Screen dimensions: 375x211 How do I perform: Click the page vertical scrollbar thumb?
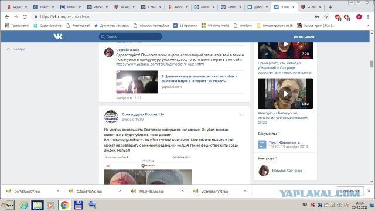click(371, 64)
